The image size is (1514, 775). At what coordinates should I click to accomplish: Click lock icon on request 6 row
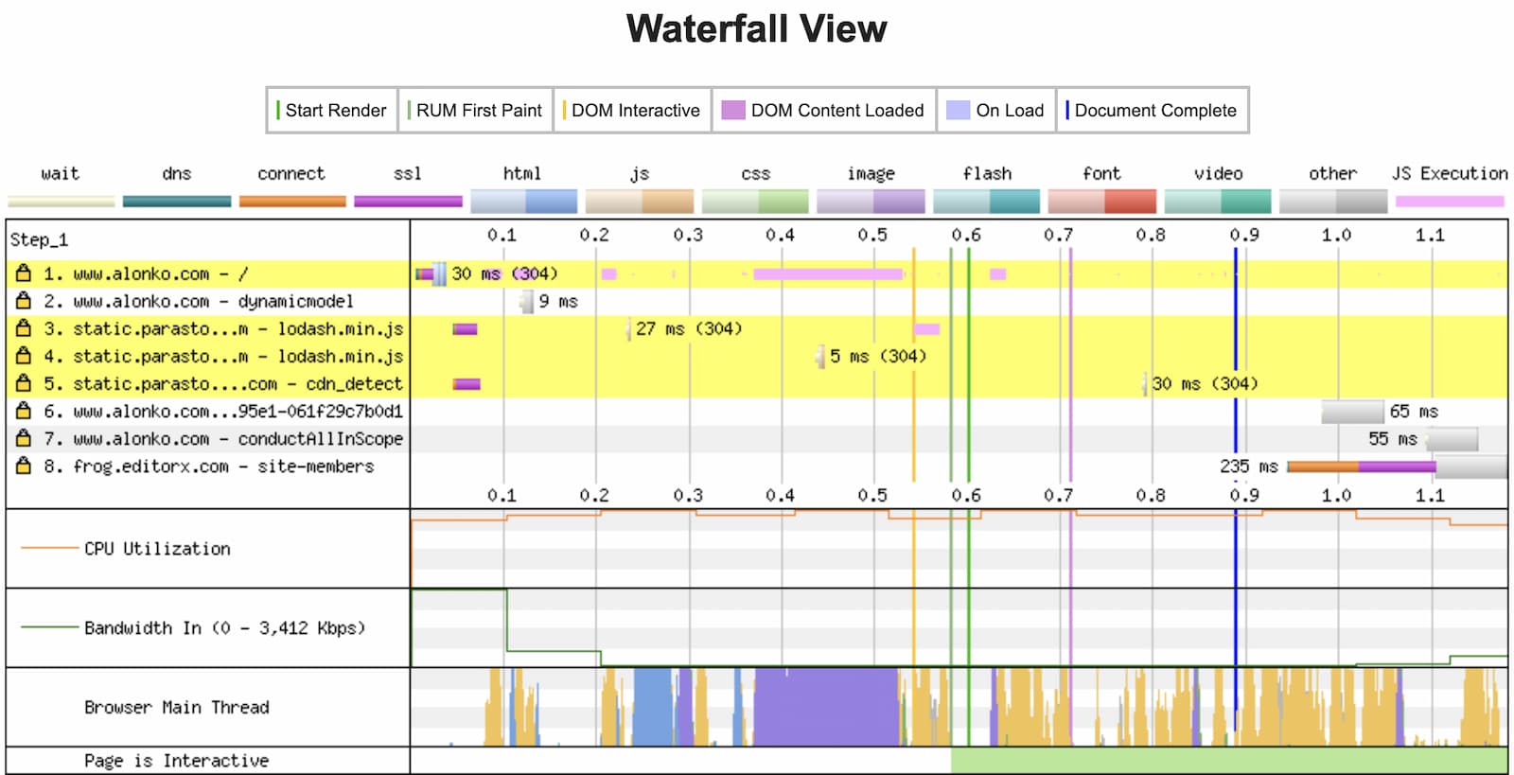[x=24, y=411]
